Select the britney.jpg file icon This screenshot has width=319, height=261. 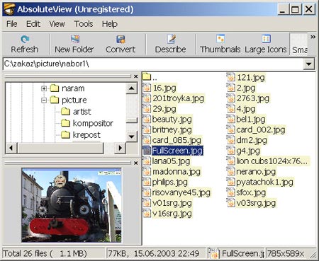(x=147, y=129)
